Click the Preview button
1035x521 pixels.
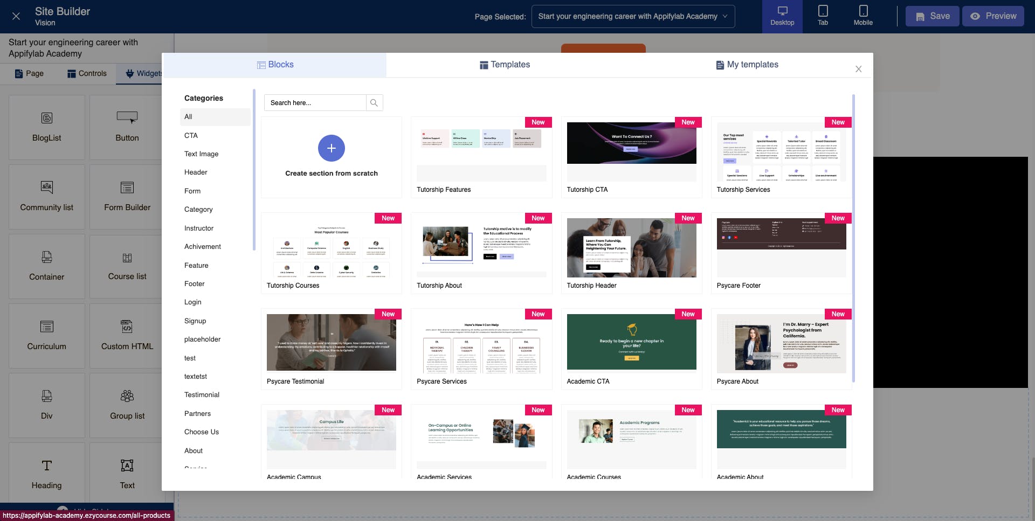993,16
